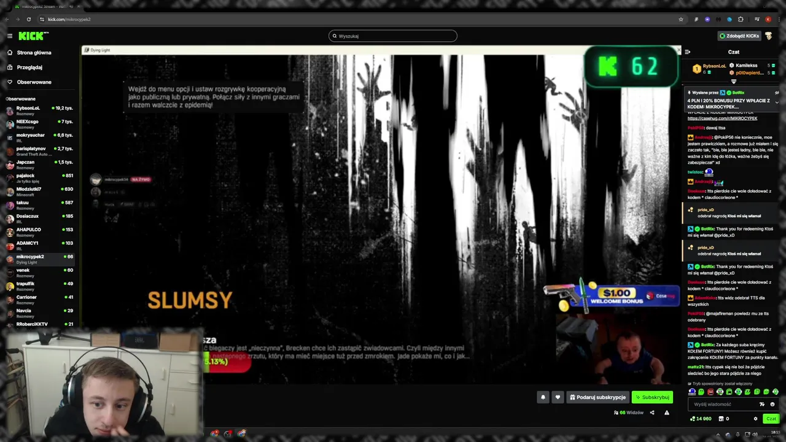Expand the pinned BotRix message chevron

777,102
